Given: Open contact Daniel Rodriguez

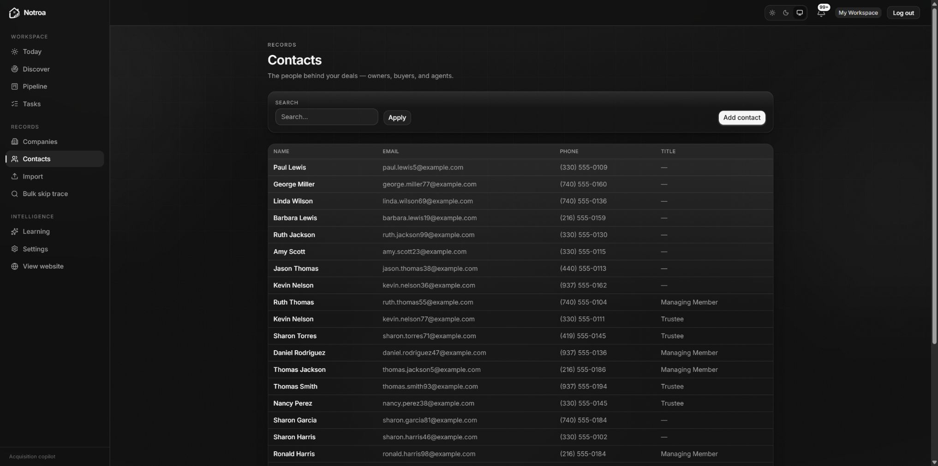Looking at the screenshot, I should (x=299, y=353).
